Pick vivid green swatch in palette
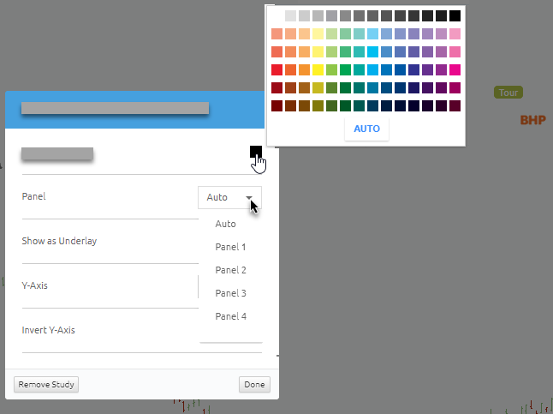This screenshot has width=553, height=414. coord(345,70)
